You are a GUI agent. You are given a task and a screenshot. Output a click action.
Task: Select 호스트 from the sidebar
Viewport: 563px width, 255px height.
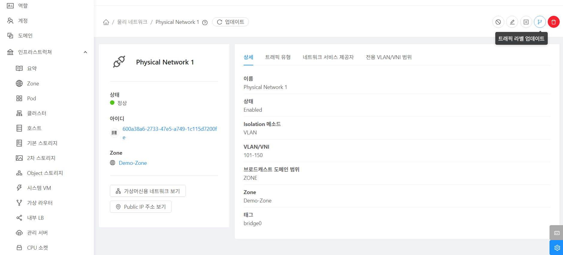tap(34, 128)
